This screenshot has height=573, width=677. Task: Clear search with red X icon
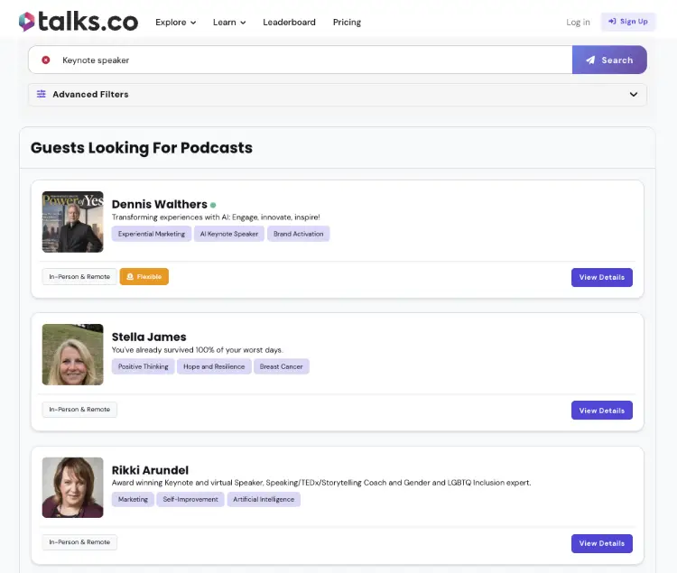tap(46, 60)
